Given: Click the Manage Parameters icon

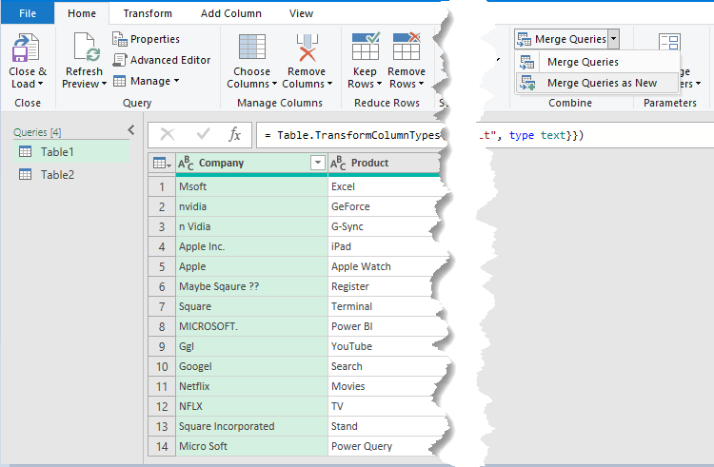Looking at the screenshot, I should tap(669, 43).
